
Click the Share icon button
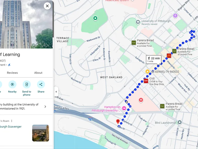[x=41, y=84]
